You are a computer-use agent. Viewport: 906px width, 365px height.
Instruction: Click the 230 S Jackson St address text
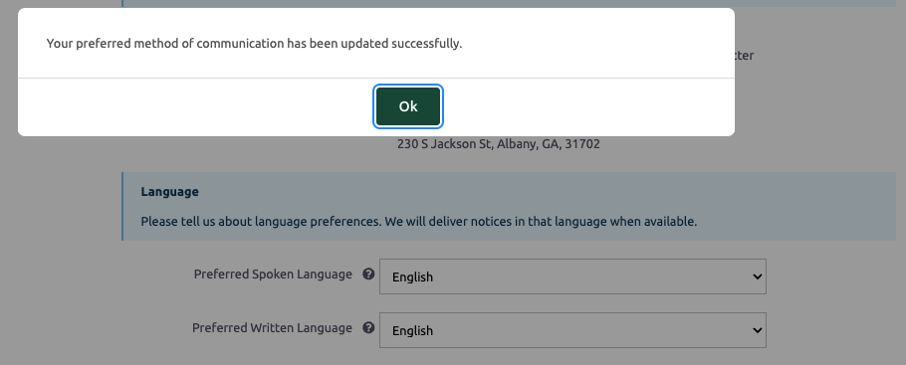point(499,144)
